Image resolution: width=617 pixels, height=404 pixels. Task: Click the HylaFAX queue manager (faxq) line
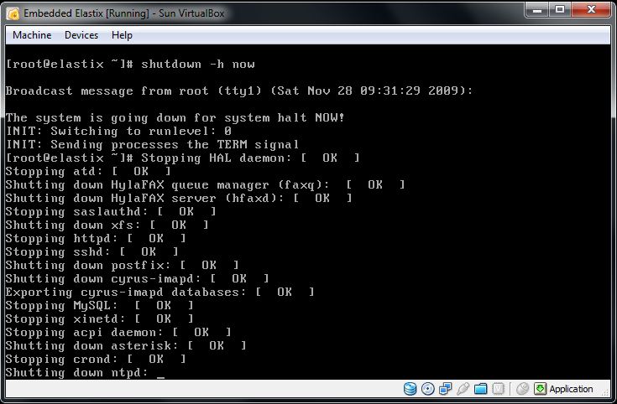205,184
